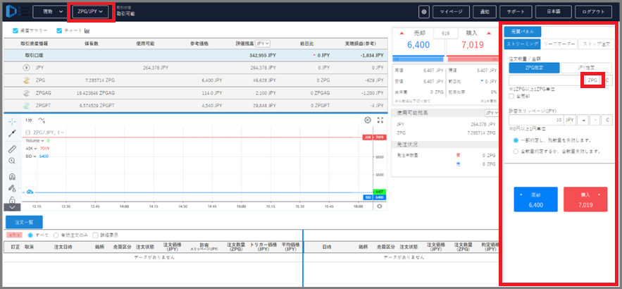Check the 詳細表示 checkbox
Viewport: 622px width, 289px height.
(95, 235)
